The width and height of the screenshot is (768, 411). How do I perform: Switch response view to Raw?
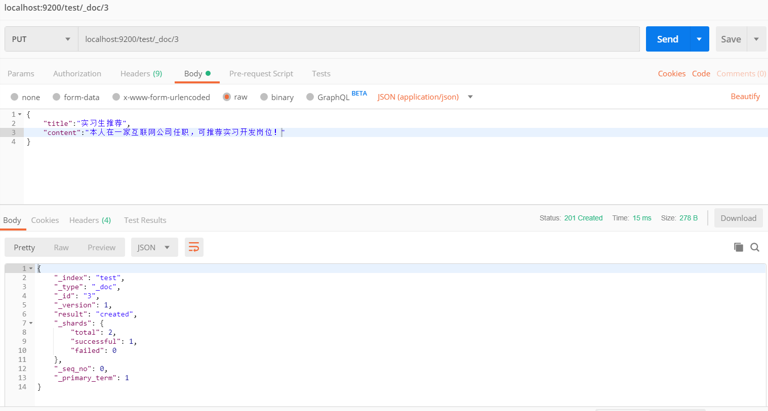pos(61,247)
